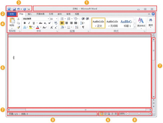Click the Redo icon in Quick Access toolbar
The image size is (163, 123).
(25, 9)
